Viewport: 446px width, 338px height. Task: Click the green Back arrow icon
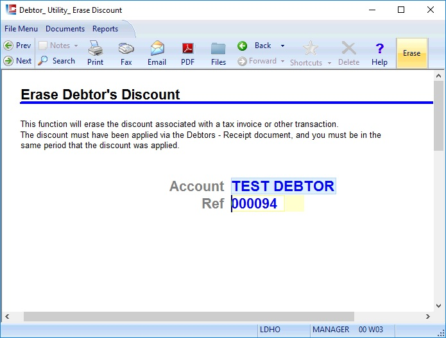(x=243, y=46)
